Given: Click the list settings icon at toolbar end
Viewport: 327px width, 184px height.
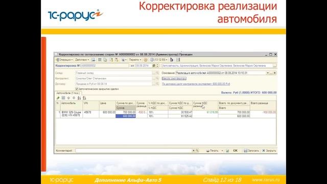Looking at the screenshot, I should click(178, 60).
